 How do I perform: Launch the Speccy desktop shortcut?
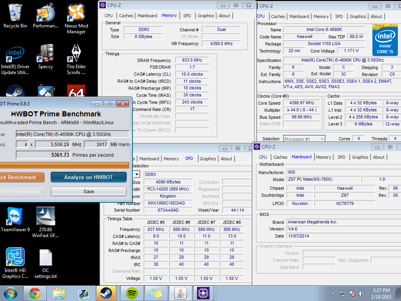pos(45,56)
